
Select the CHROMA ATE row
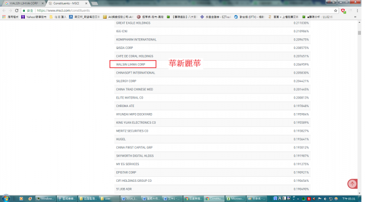point(212,106)
